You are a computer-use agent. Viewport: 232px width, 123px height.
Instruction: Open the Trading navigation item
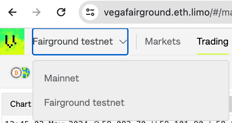point(212,42)
